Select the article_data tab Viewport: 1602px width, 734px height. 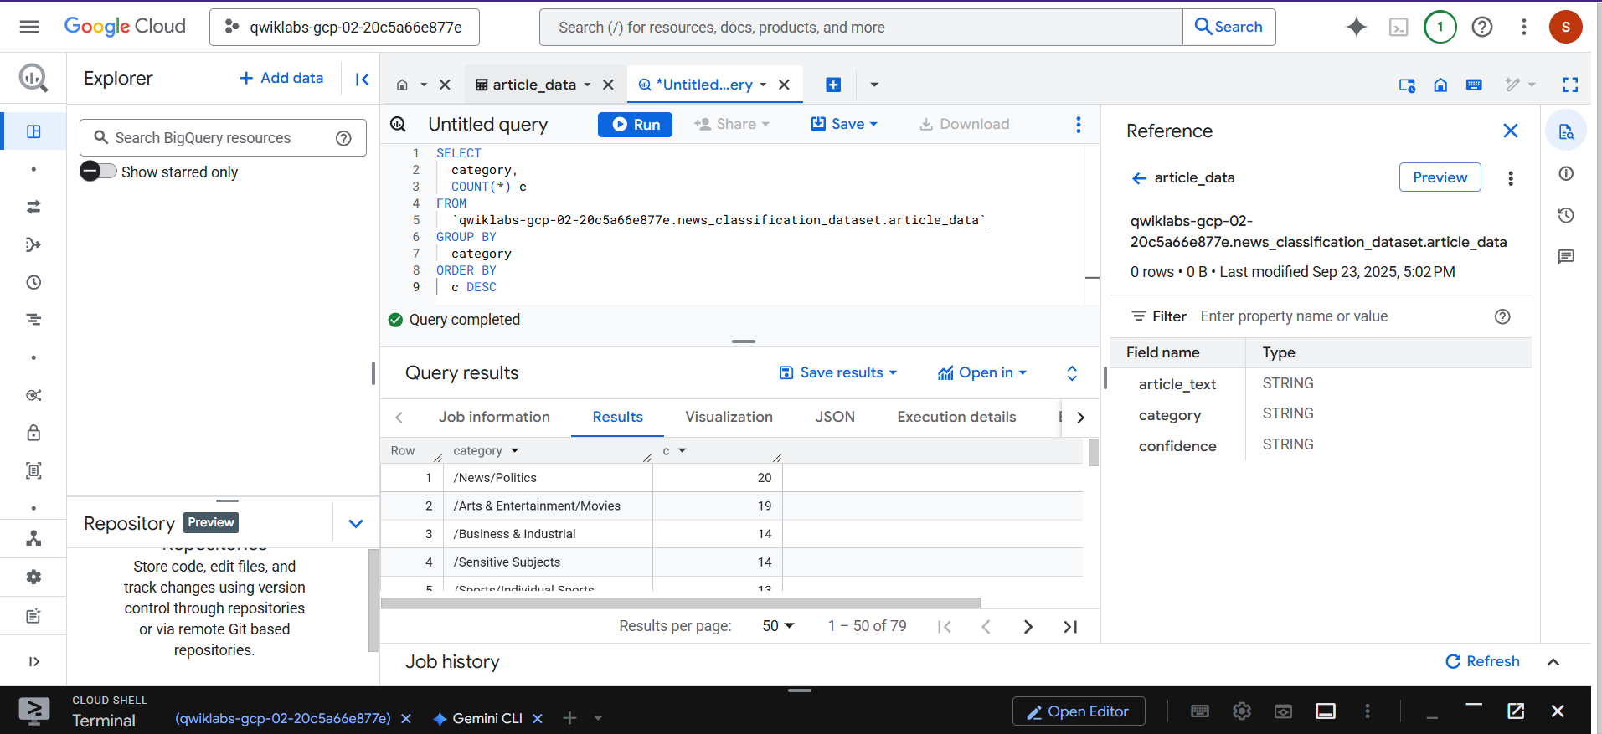(533, 85)
